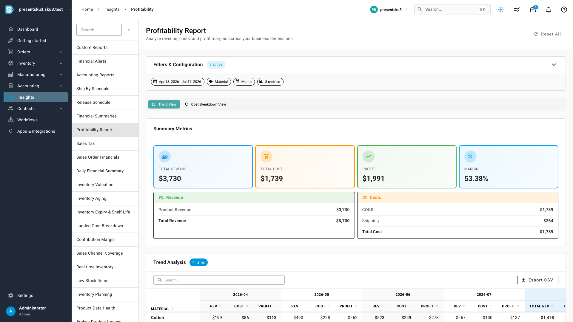The image size is (573, 322).
Task: Click the Total Revenue money icon
Action: (x=165, y=157)
